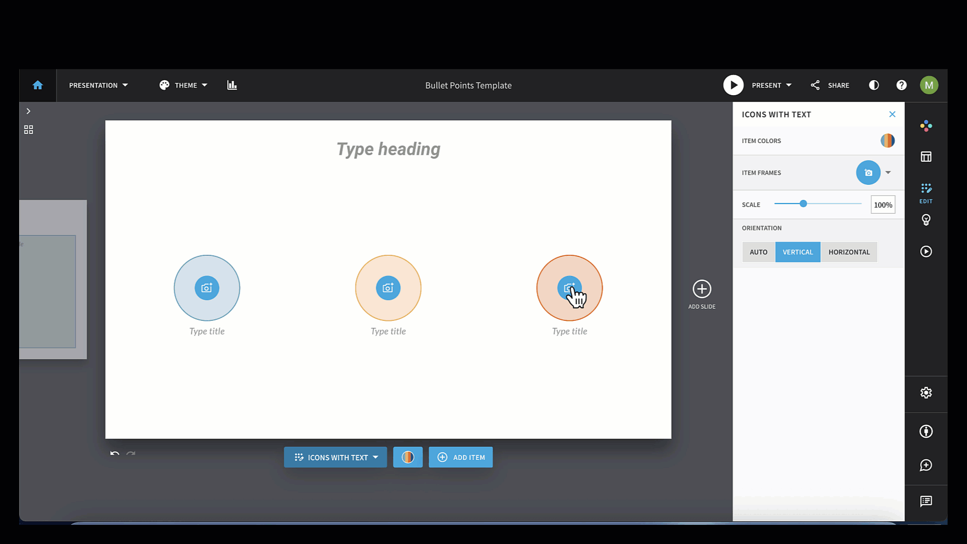Image resolution: width=967 pixels, height=544 pixels.
Task: Open the layout template sidebar icon
Action: [926, 157]
